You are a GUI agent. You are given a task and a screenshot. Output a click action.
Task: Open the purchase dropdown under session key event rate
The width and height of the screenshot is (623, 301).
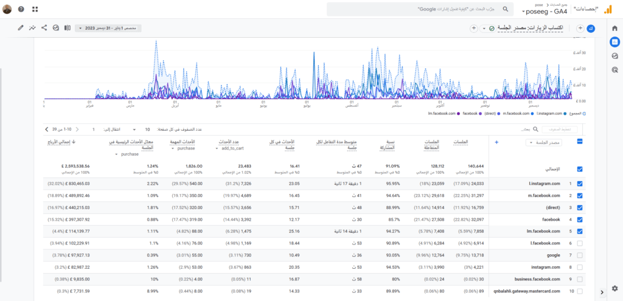pos(127,154)
